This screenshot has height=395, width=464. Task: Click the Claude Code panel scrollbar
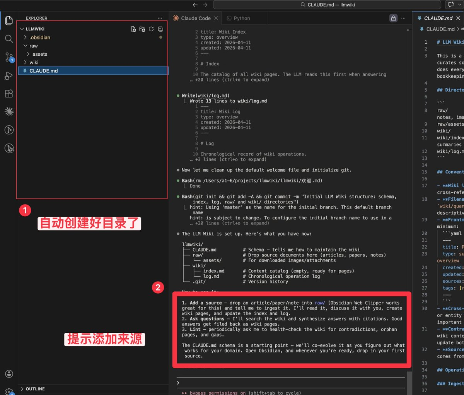tap(409, 383)
